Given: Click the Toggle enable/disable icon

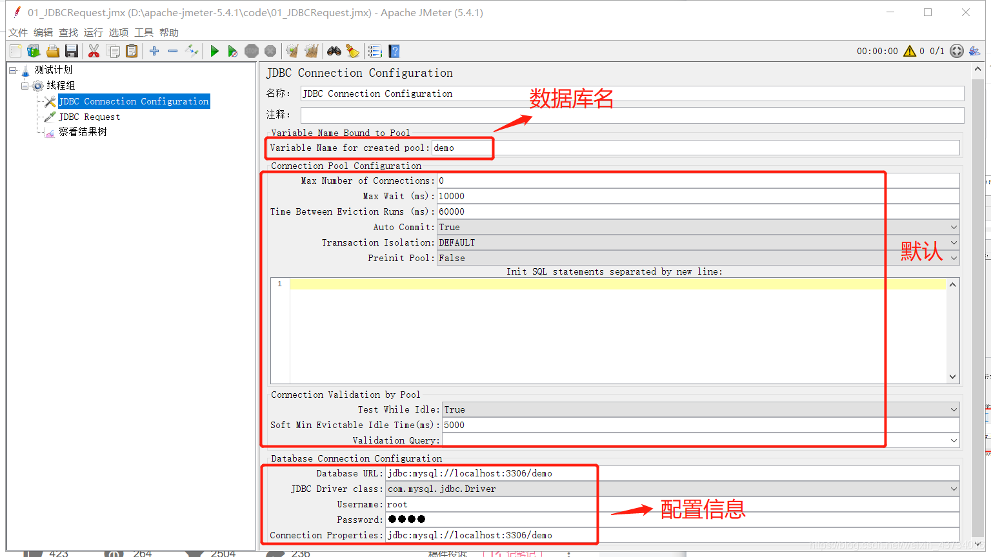Looking at the screenshot, I should pos(192,51).
